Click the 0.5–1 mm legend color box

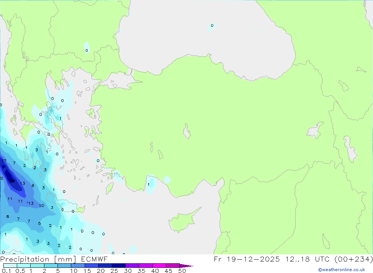coord(23,266)
